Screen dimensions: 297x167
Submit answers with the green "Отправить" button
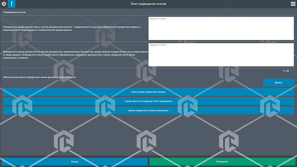pos(223,162)
